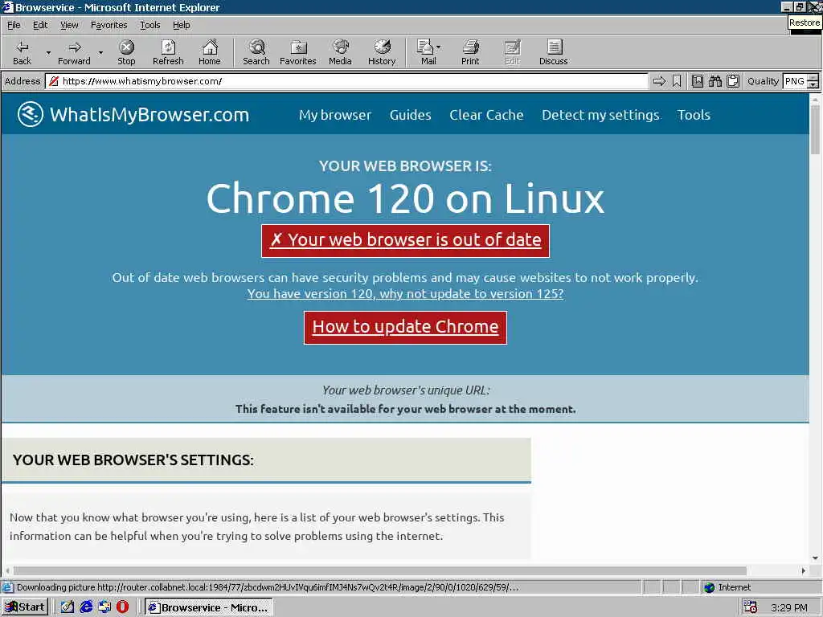
Task: Click 'How to update Chrome' button
Action: 405,328
